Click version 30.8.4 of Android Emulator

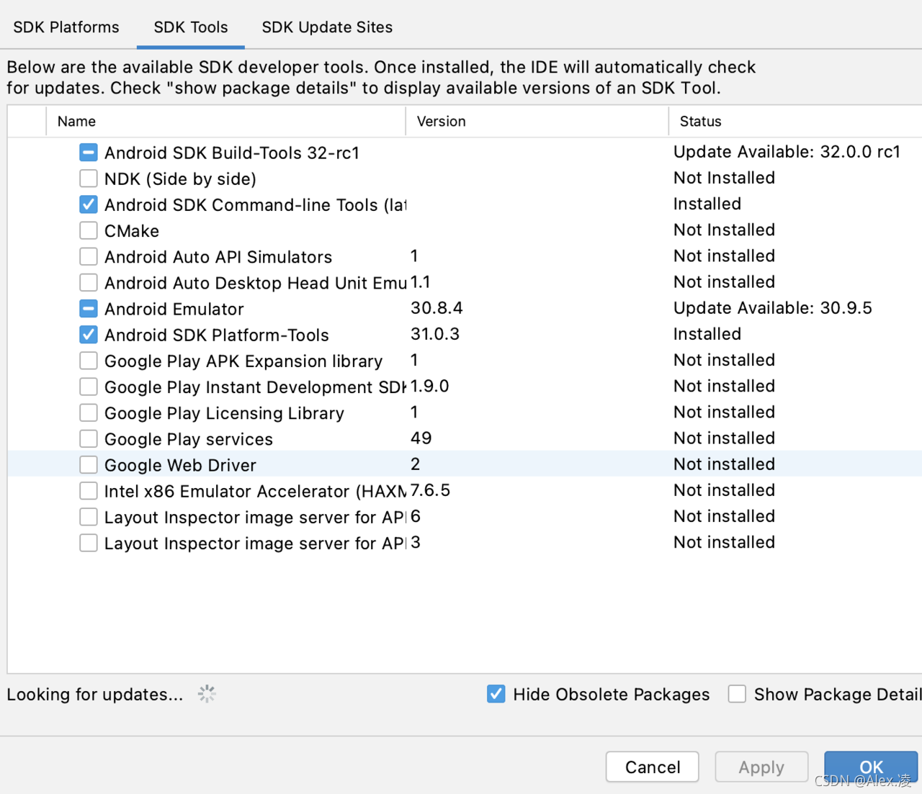click(437, 308)
